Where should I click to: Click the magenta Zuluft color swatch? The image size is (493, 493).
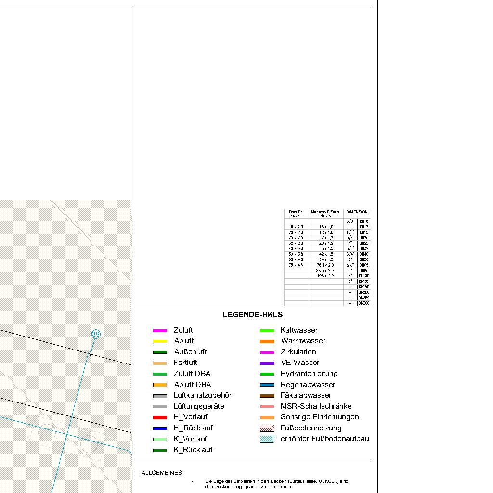pos(159,331)
